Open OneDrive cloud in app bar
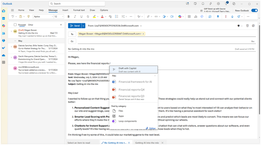The width and height of the screenshot is (261, 145). click(x=3, y=55)
